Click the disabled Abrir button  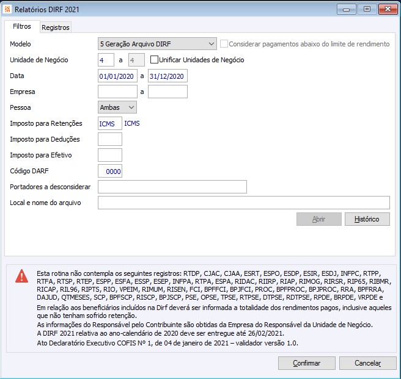coord(319,219)
